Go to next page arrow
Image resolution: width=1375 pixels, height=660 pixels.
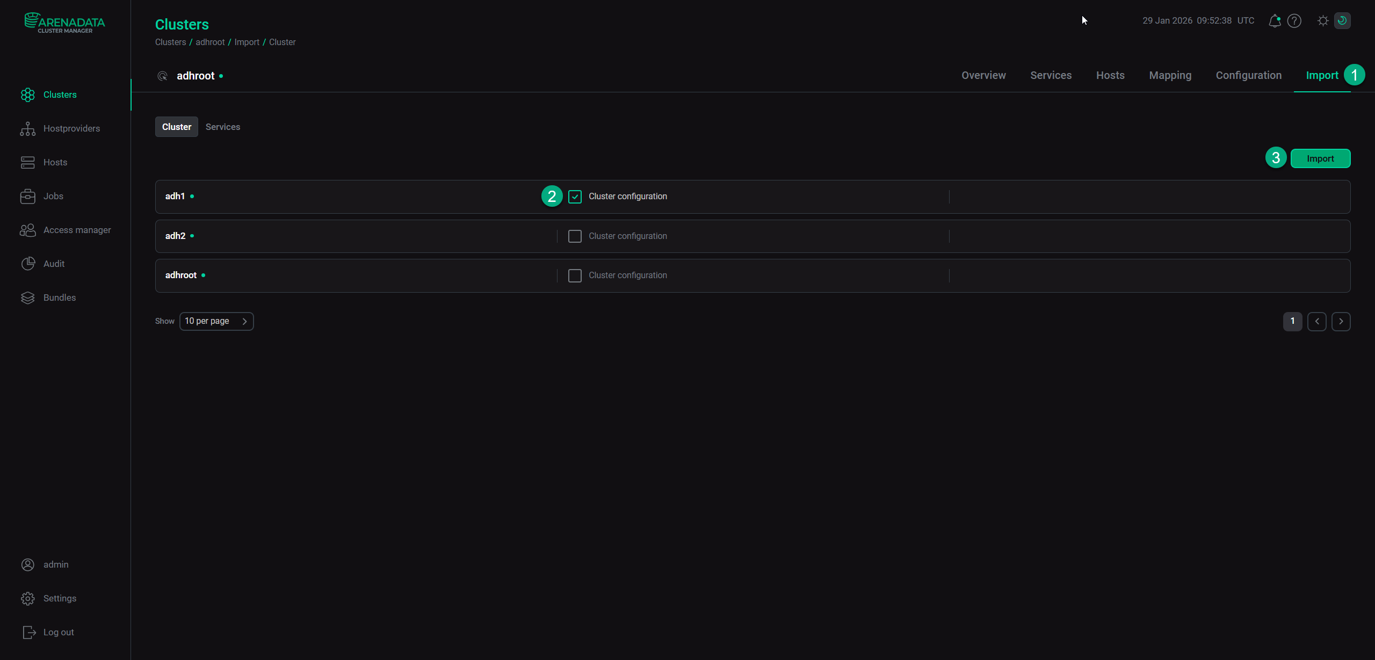(x=1341, y=322)
